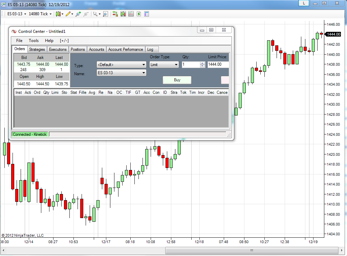The height and width of the screenshot is (256, 347).
Task: Open Chart Trader icon in toolbar
Action: [115, 14]
